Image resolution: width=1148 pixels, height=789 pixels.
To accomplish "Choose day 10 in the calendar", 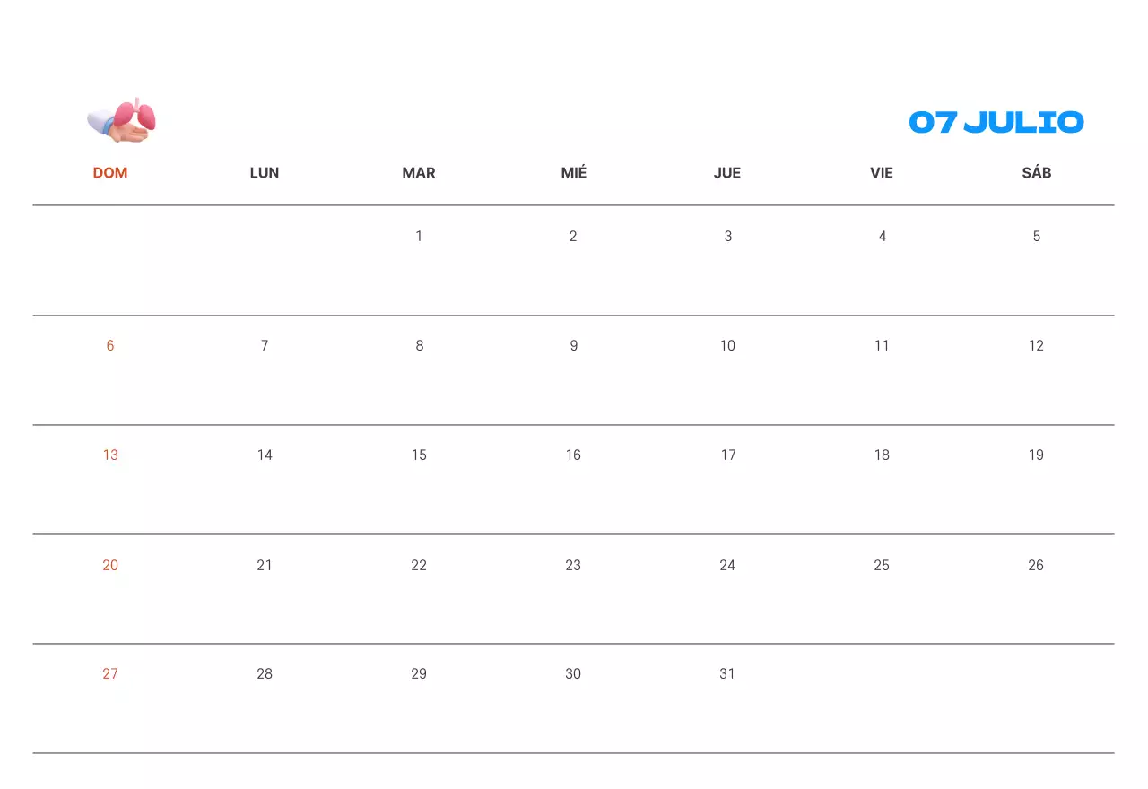I will point(727,346).
